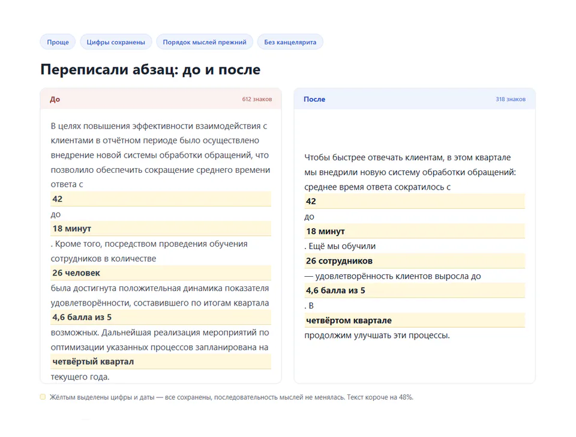Click '4,6 балла из 5' in До panel
The image size is (576, 437).
click(x=161, y=317)
